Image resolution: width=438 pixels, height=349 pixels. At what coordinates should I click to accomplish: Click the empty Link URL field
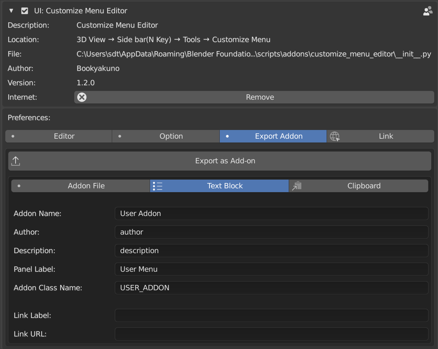[271, 334]
